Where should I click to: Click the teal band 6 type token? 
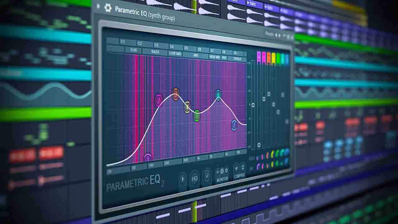[x=283, y=59]
